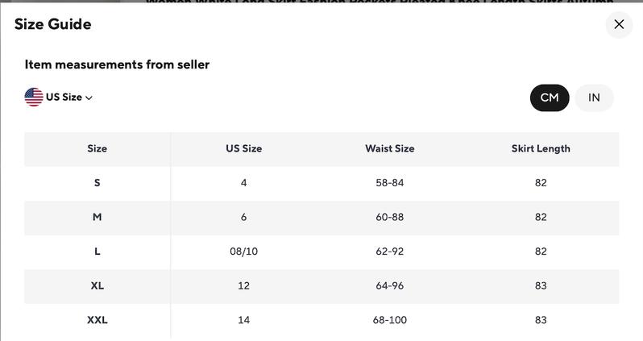Click the Skirt Length column header
The height and width of the screenshot is (341, 643).
tap(541, 148)
